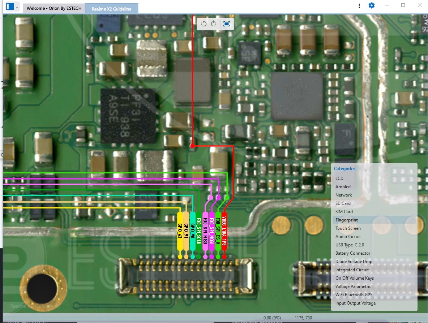Click the fit-to-screen icon

coord(227,24)
